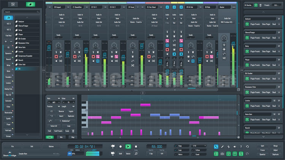
Task: Open the Master audio output device dropdown
Action: (x=227, y=22)
